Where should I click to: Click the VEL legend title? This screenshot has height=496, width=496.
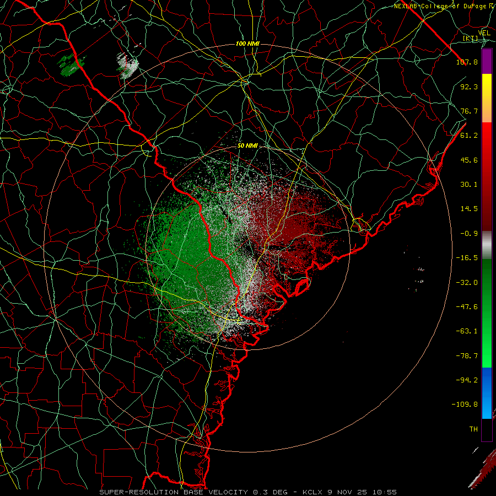[x=484, y=33]
